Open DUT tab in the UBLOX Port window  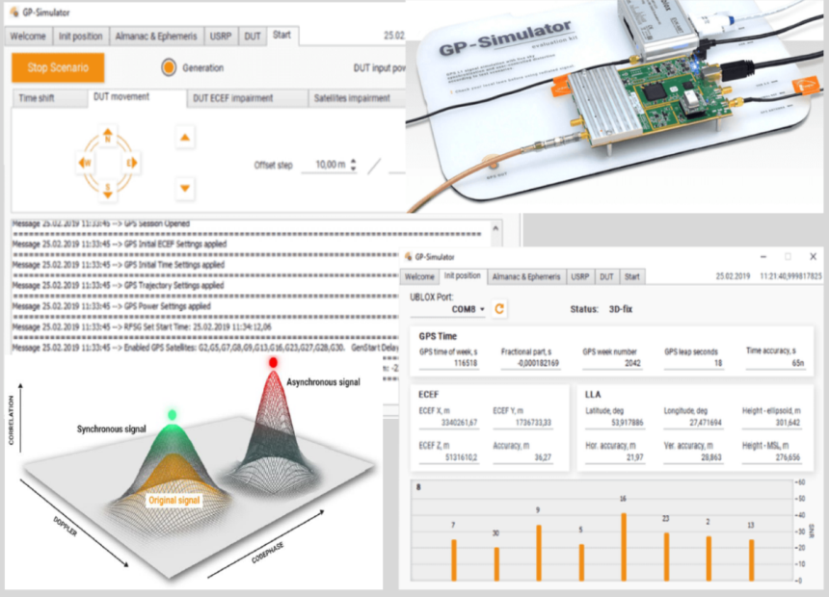606,277
